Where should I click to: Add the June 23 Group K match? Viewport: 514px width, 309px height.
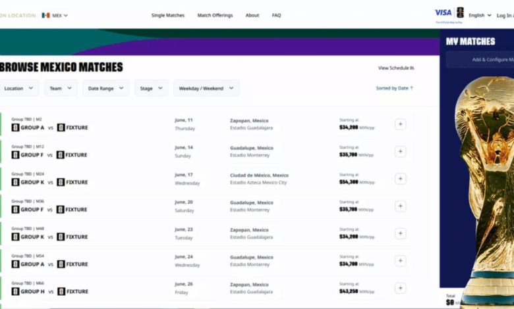[400, 233]
